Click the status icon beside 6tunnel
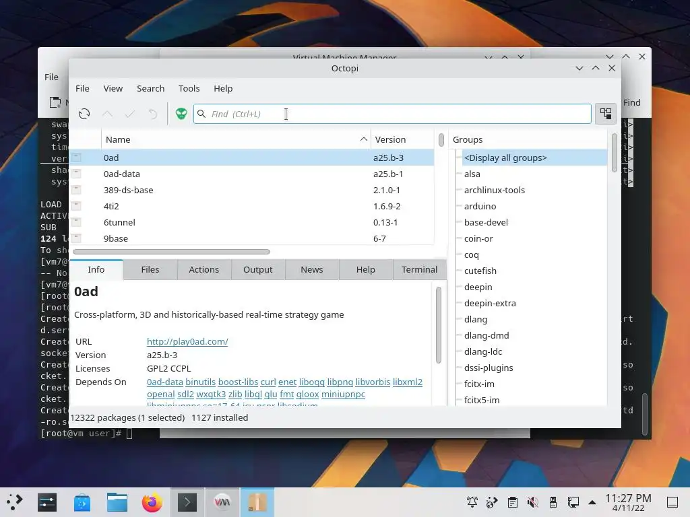 point(76,222)
